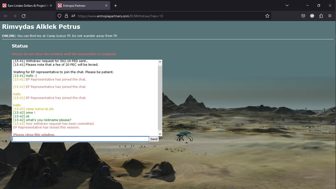Open site permissions icon in address bar
This screenshot has height=189, width=336.
tap(73, 16)
